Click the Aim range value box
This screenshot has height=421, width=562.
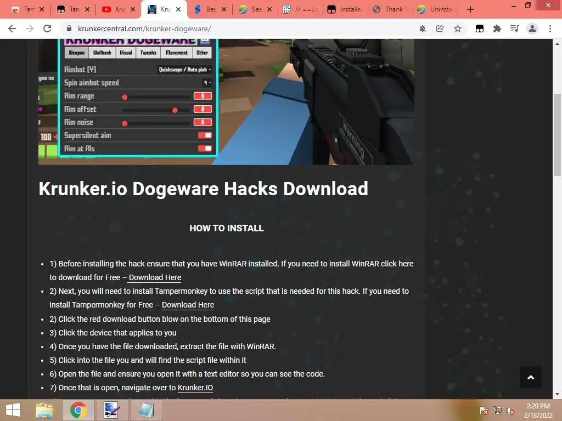coord(203,96)
